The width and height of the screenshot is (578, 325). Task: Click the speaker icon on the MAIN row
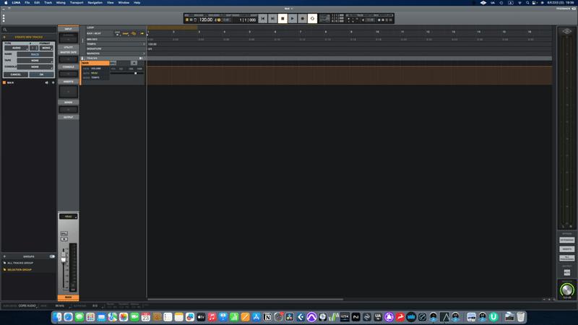coord(47,82)
